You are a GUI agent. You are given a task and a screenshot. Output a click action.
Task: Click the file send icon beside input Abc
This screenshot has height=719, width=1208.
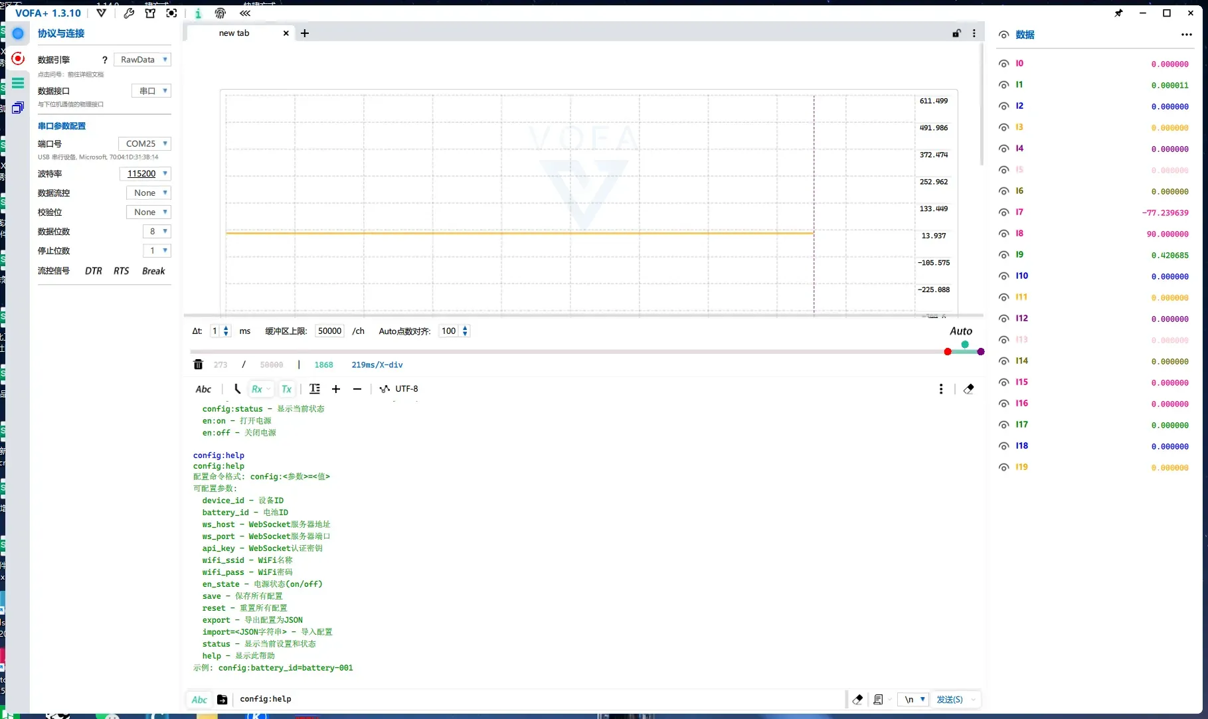pos(222,699)
